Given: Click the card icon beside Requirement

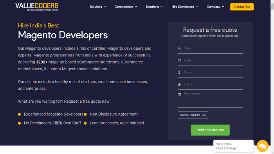Looking at the screenshot, I should (x=179, y=95).
